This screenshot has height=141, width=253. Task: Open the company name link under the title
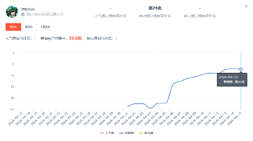(42, 14)
